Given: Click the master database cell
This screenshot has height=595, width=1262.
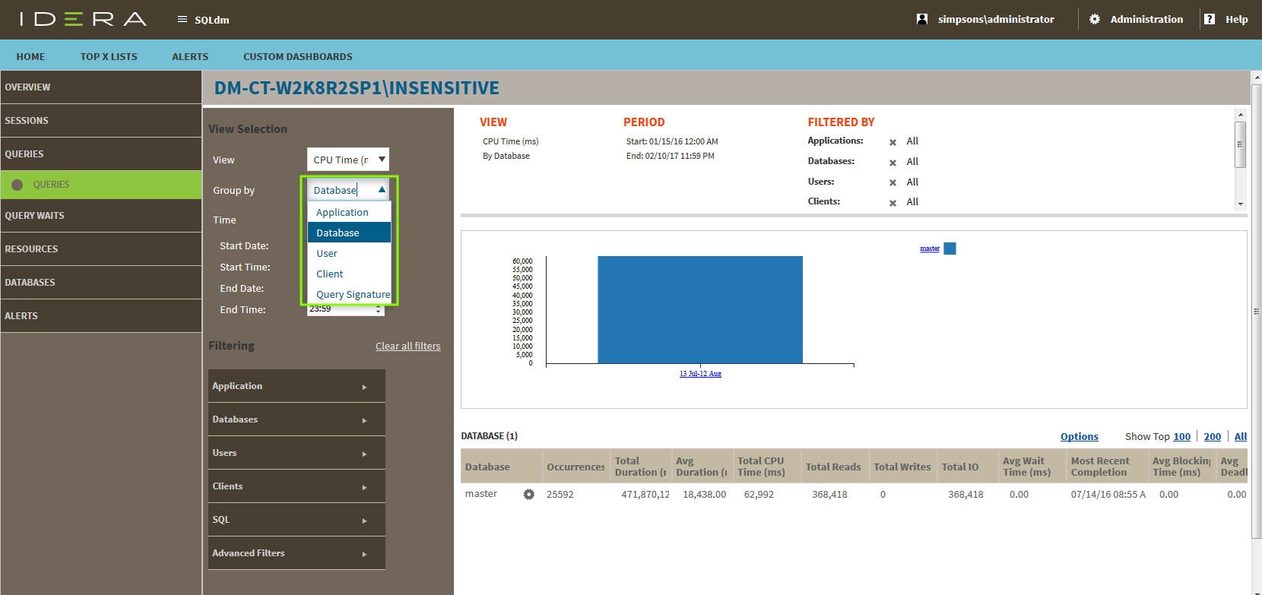Looking at the screenshot, I should pos(481,494).
